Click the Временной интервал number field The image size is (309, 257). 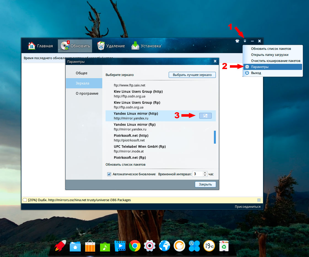(197, 174)
